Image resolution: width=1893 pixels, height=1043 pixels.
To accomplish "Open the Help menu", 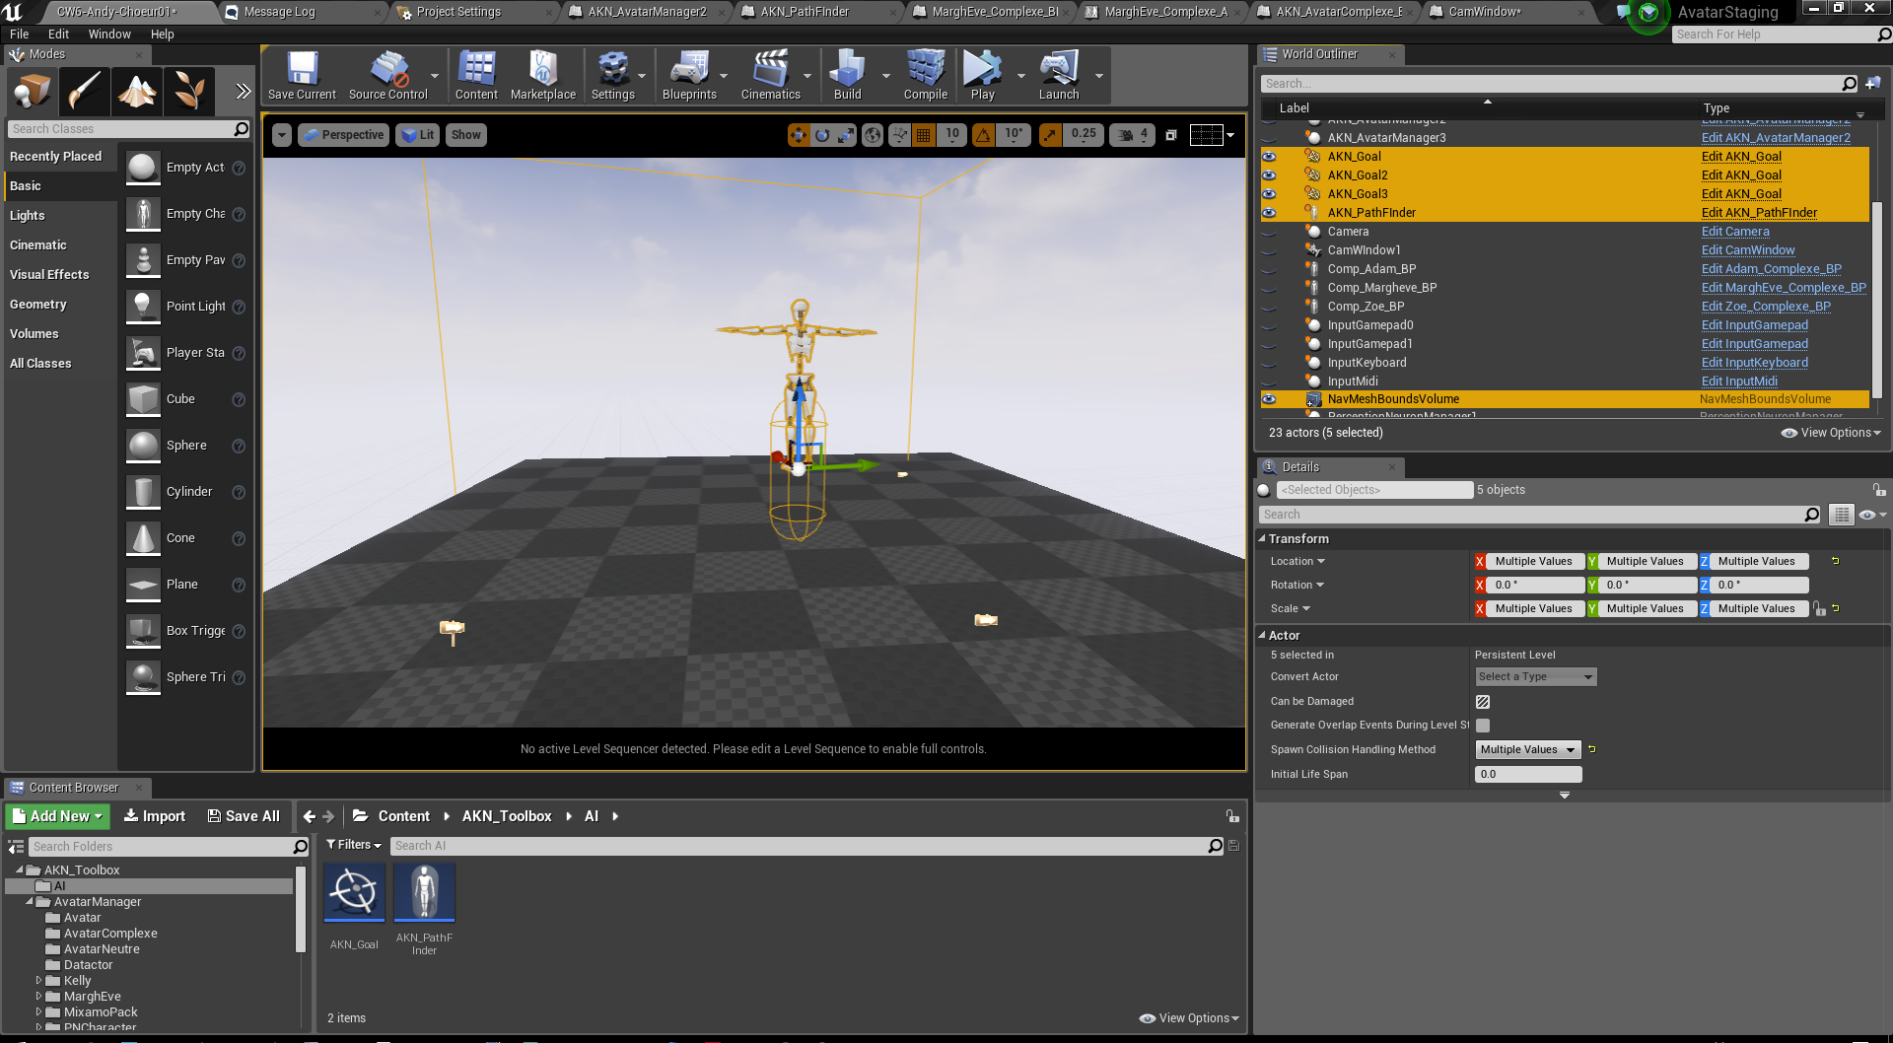I will coord(162,34).
